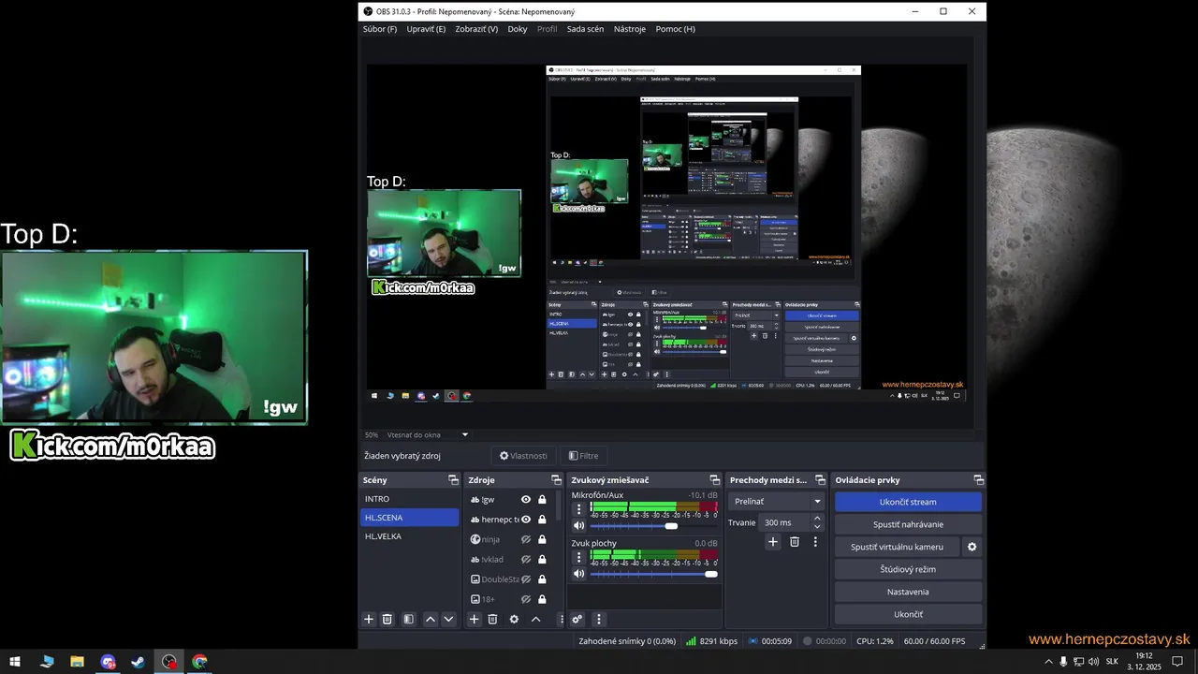
Task: Click Ukončiť stream button
Action: [x=908, y=502]
